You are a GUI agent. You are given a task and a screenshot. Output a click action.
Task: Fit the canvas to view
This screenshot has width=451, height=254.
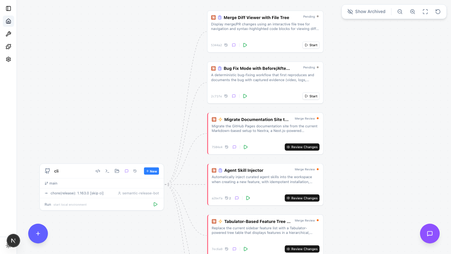point(425,12)
